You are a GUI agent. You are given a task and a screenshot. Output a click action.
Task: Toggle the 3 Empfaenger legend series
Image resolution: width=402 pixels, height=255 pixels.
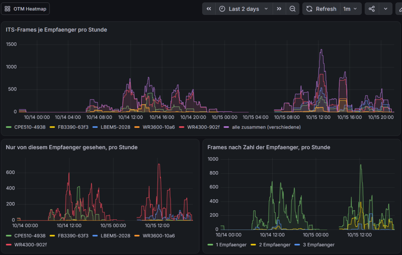coord(319,245)
